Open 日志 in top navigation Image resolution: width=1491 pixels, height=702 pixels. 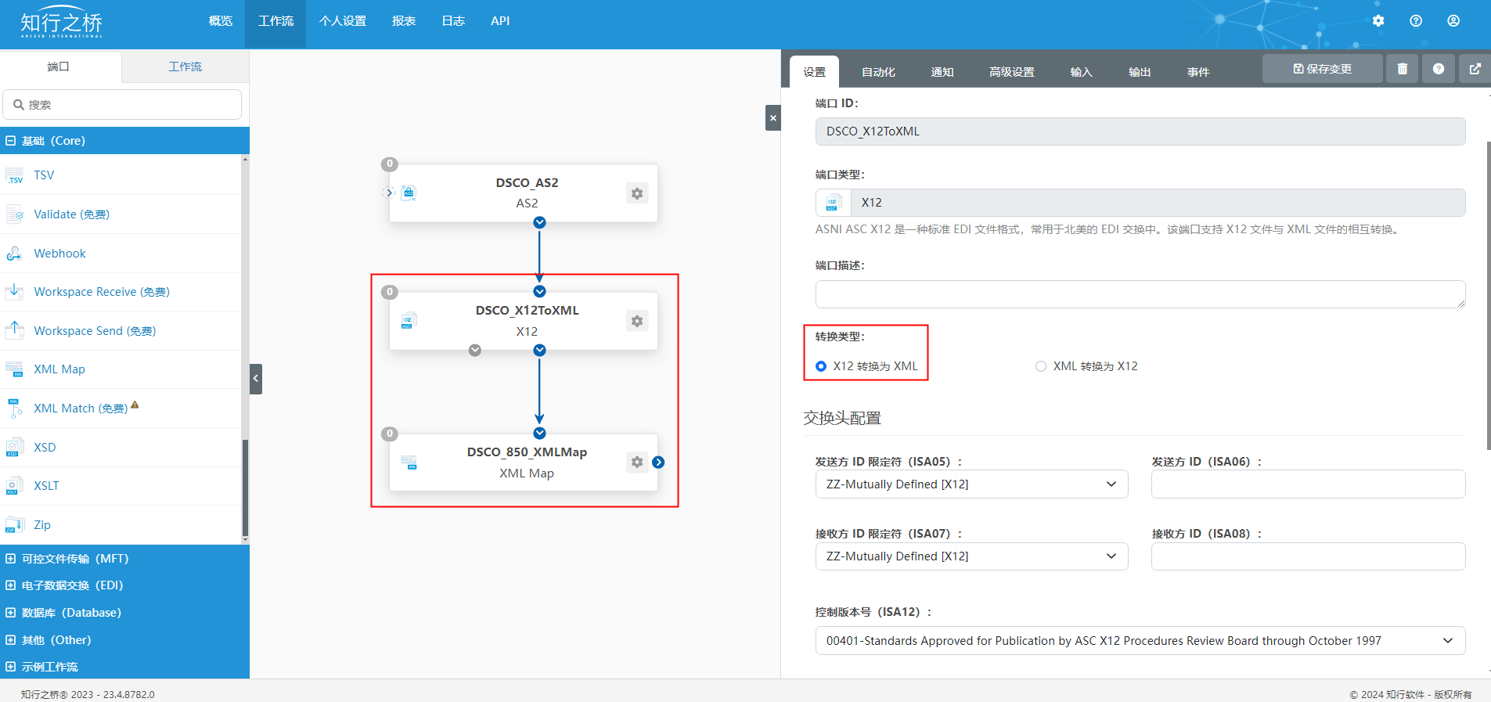pyautogui.click(x=453, y=21)
